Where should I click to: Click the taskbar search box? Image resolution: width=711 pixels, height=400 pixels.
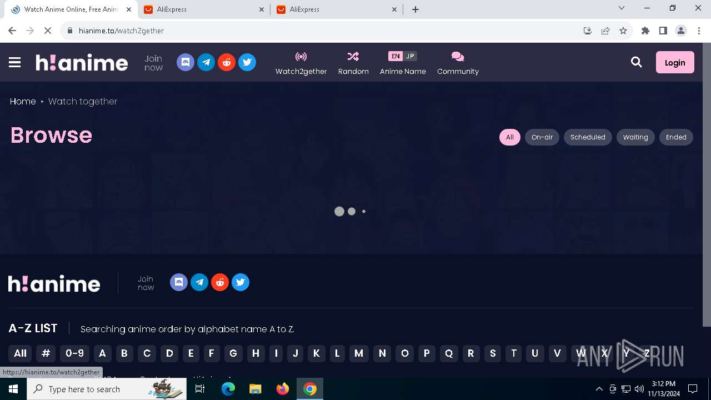tap(107, 389)
